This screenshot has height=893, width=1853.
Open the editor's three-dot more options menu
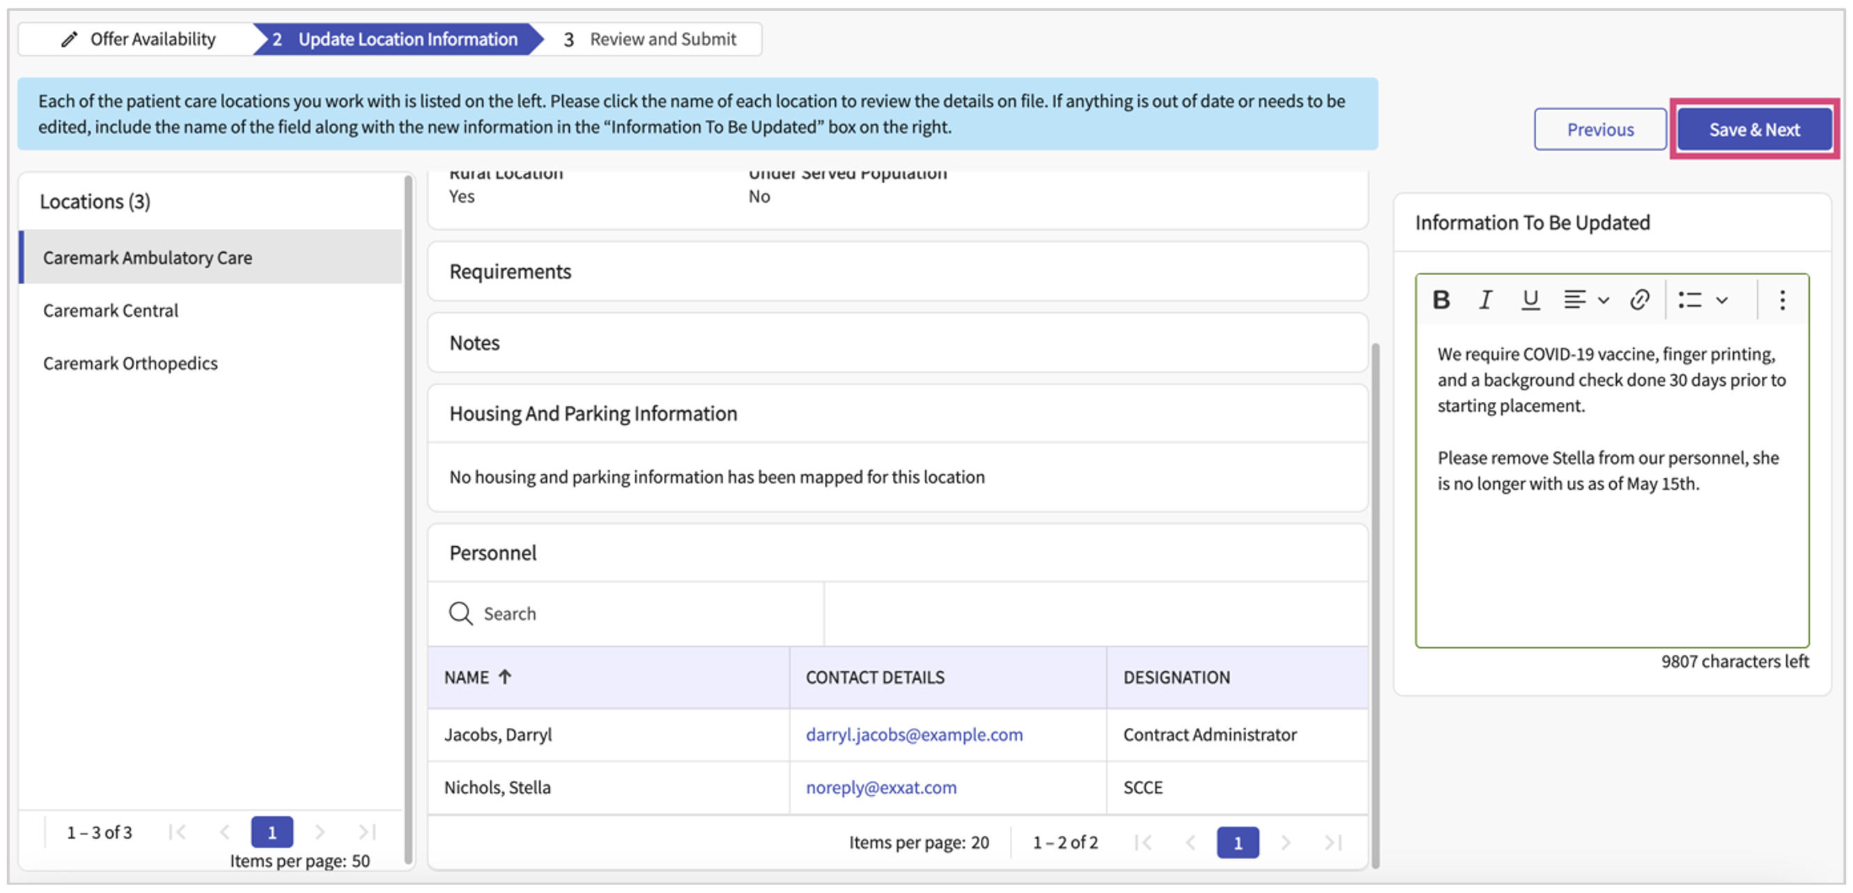tap(1782, 300)
